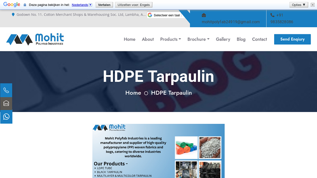317x178 pixels.
Task: Click the Vertalen button
Action: coord(104,5)
